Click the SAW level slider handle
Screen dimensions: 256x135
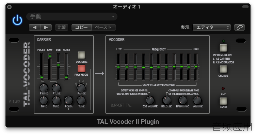[x=50, y=56]
